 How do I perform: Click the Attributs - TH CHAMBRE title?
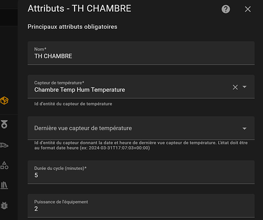[x=79, y=9]
